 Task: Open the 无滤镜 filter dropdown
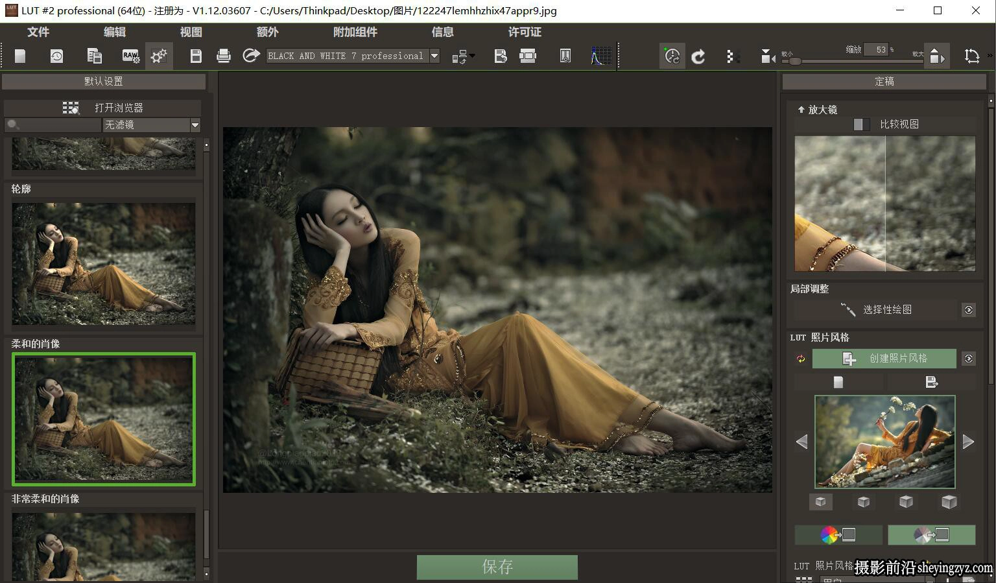tap(152, 125)
